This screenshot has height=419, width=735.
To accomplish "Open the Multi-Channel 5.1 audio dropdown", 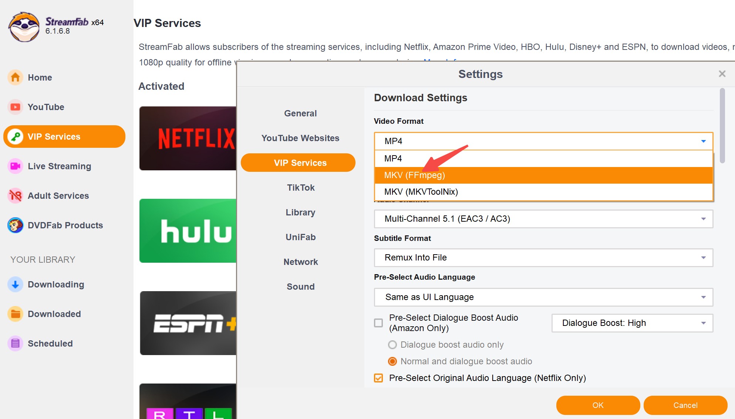I will coord(543,219).
